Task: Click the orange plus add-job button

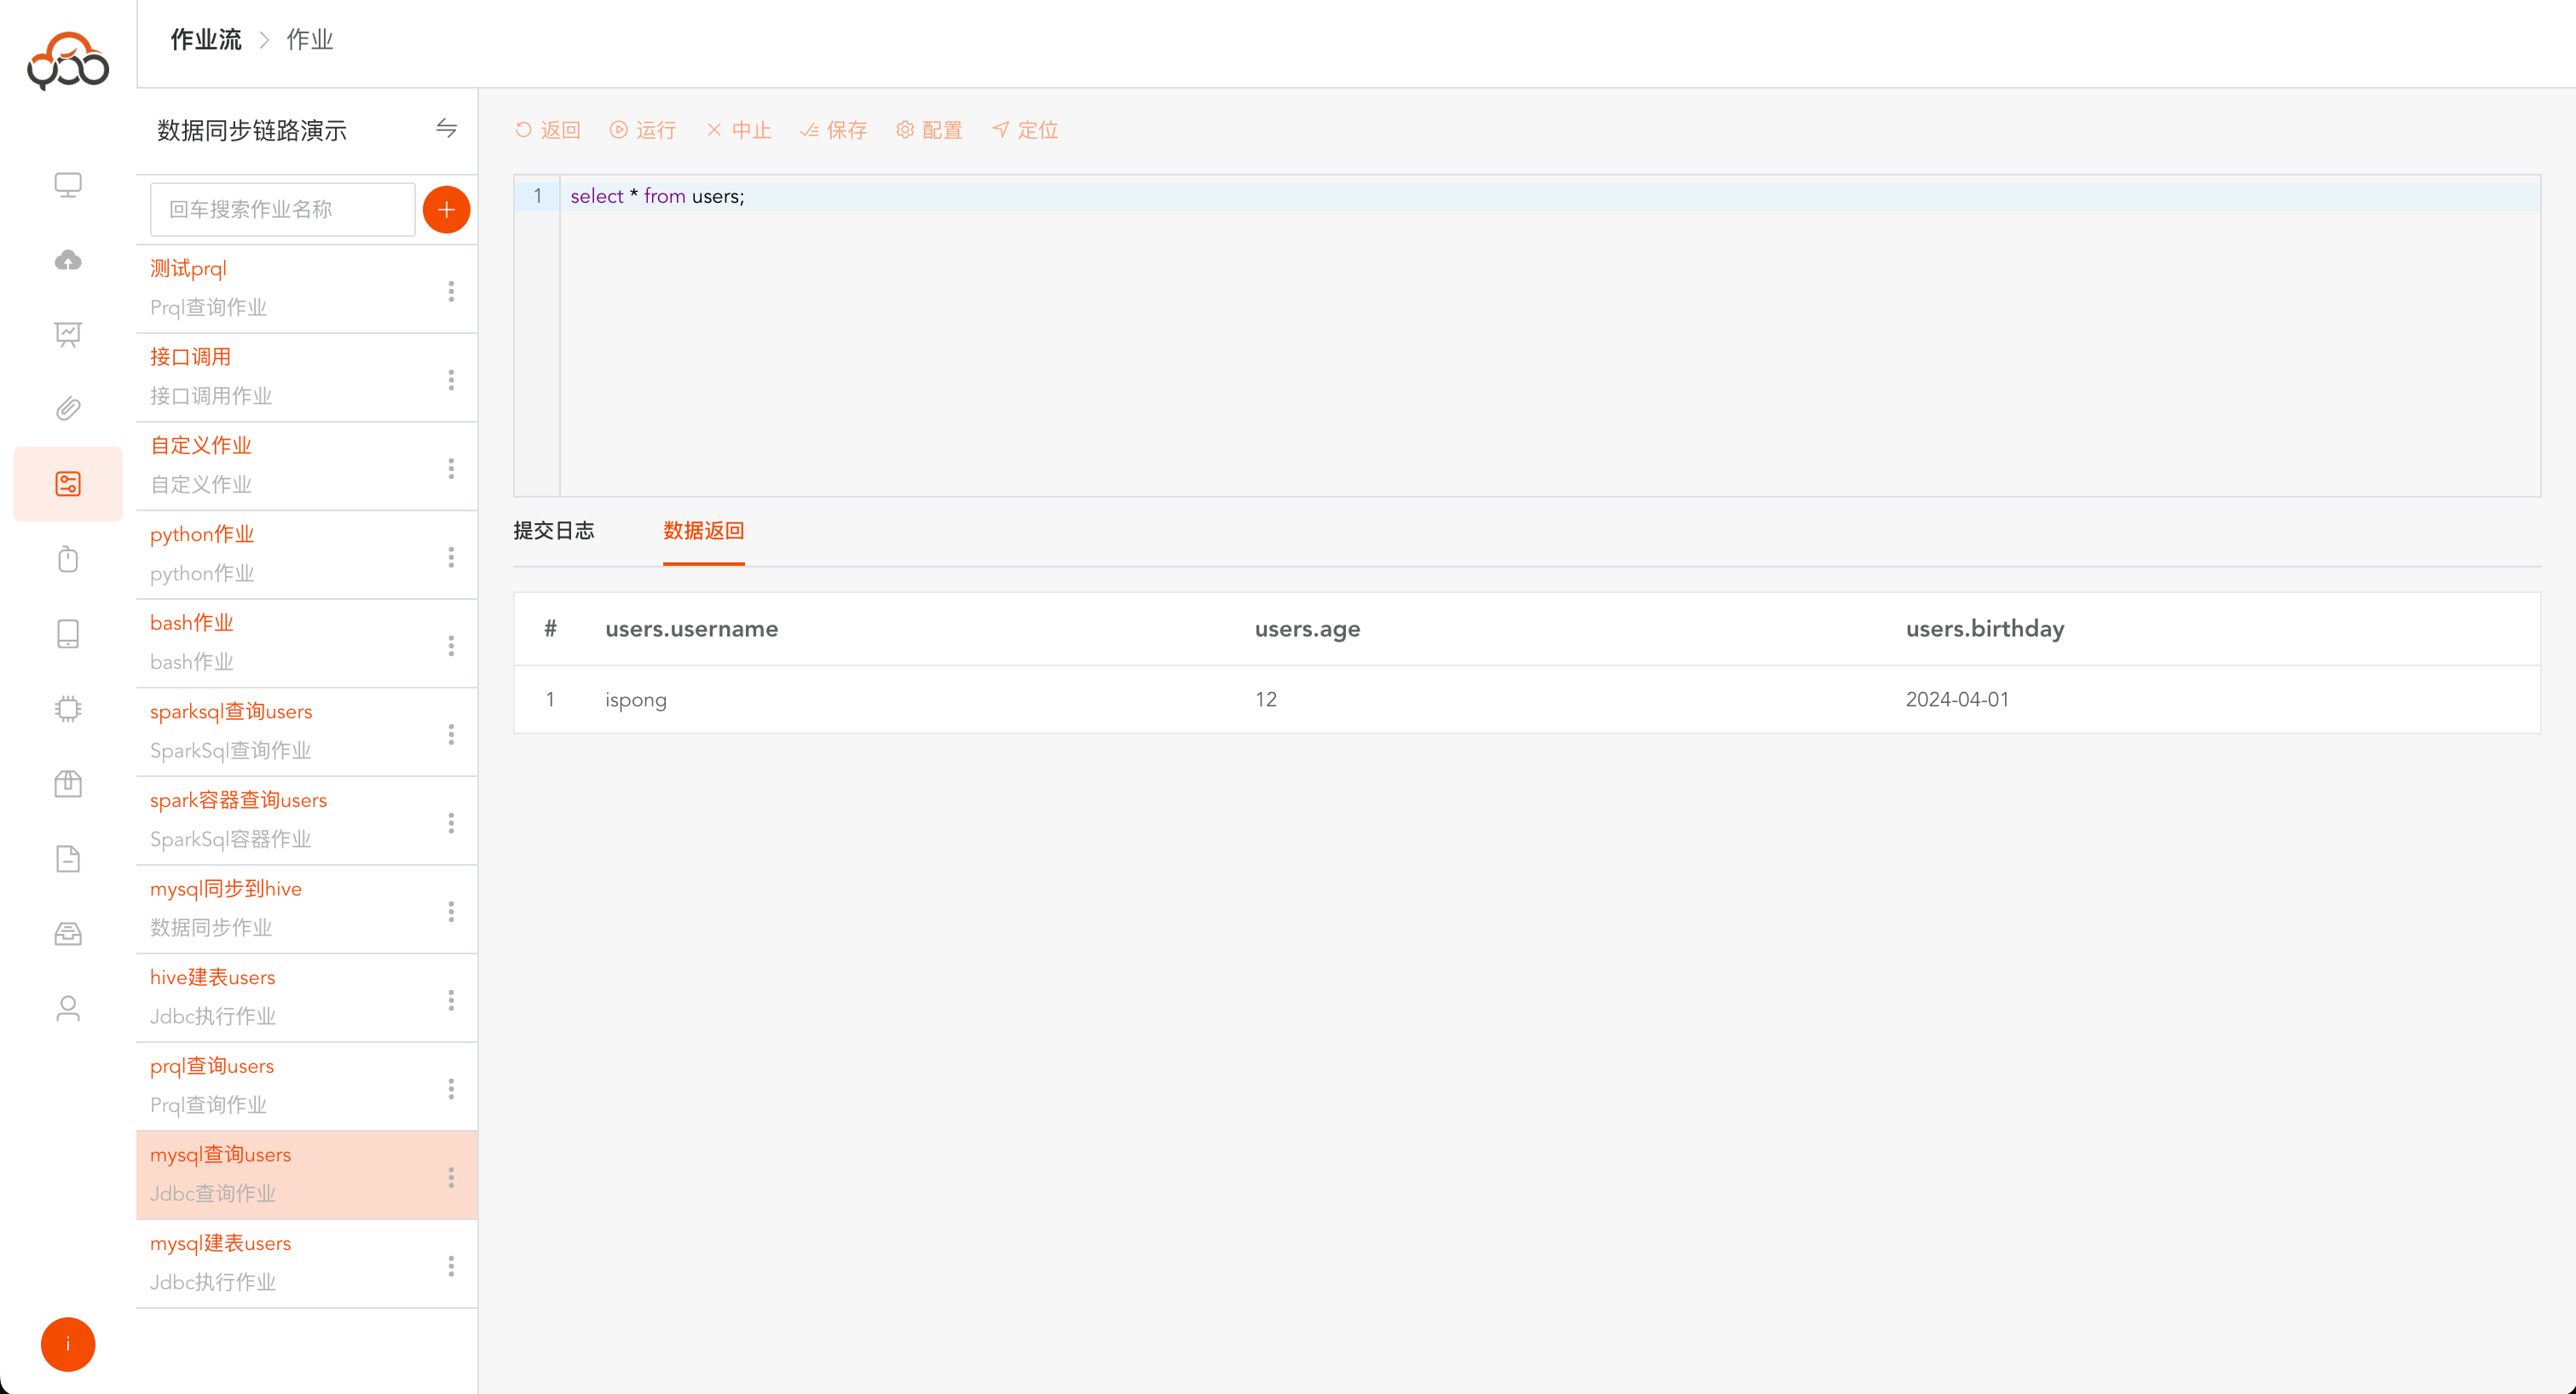Action: tap(446, 210)
